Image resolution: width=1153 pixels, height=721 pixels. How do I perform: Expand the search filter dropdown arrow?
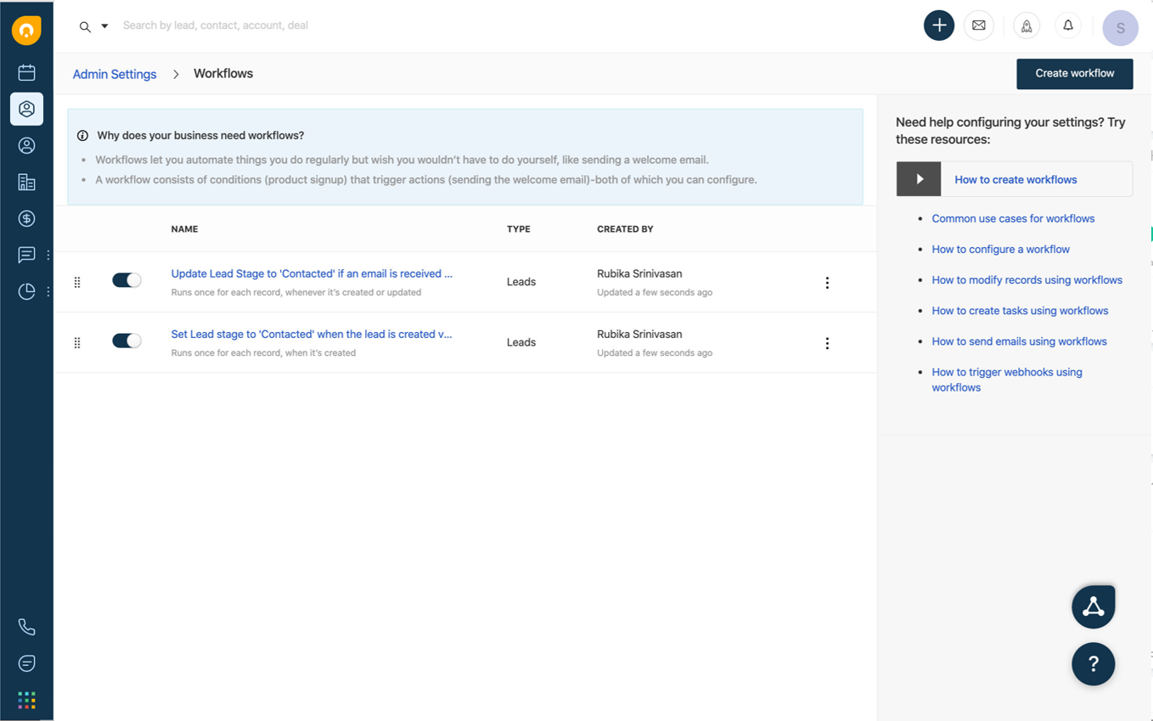(104, 26)
